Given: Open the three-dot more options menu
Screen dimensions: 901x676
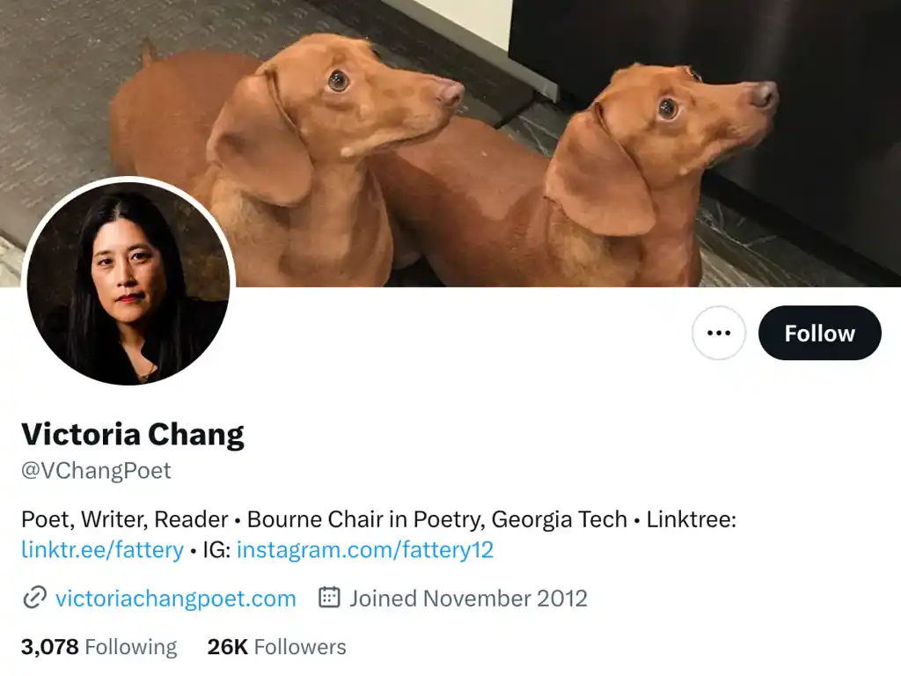Looking at the screenshot, I should pos(718,333).
